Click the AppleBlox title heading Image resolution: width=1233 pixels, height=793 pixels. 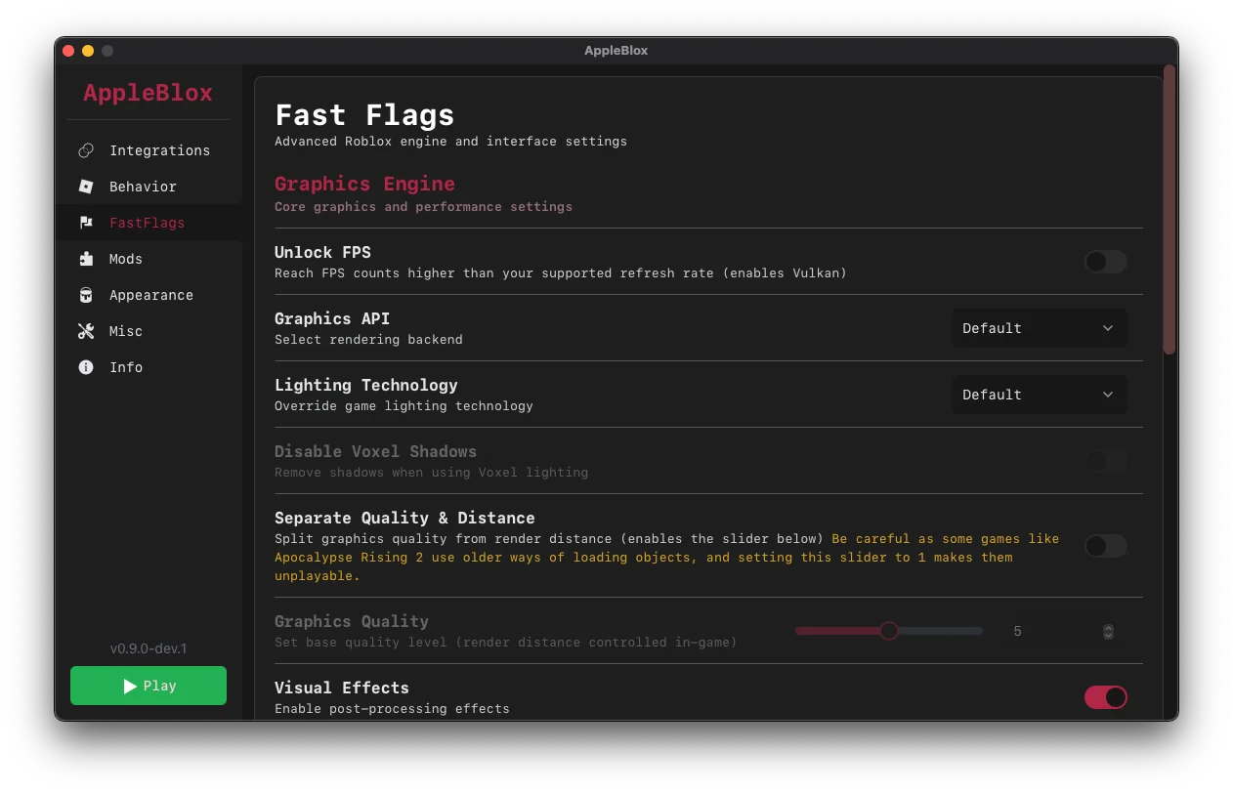[x=148, y=93]
